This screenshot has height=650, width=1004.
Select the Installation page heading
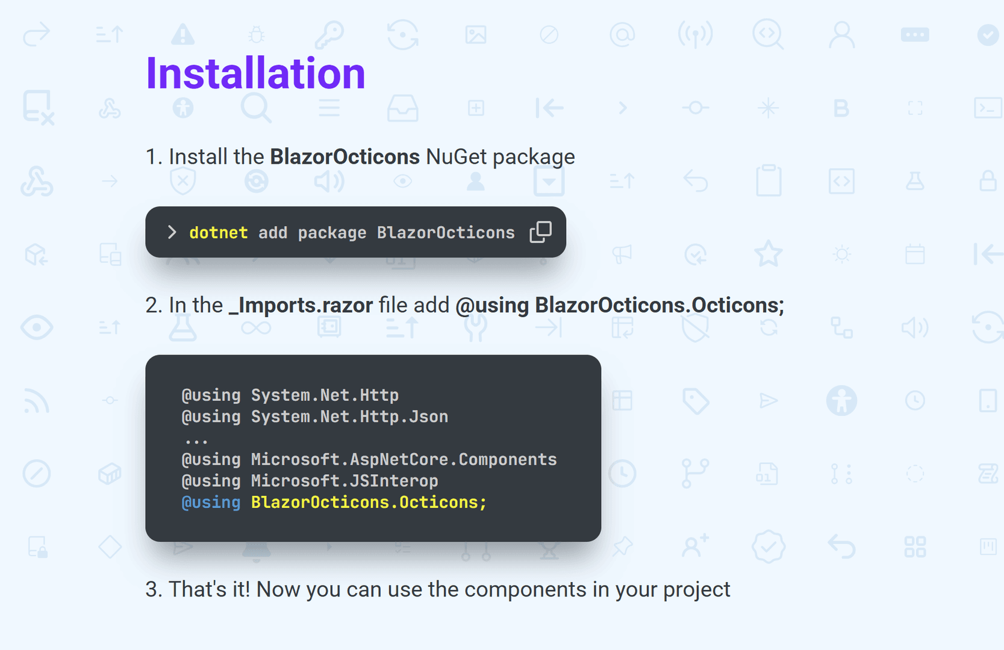tap(255, 72)
